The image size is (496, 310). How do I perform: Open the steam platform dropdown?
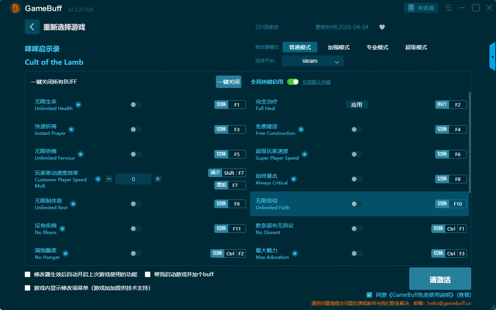click(312, 61)
